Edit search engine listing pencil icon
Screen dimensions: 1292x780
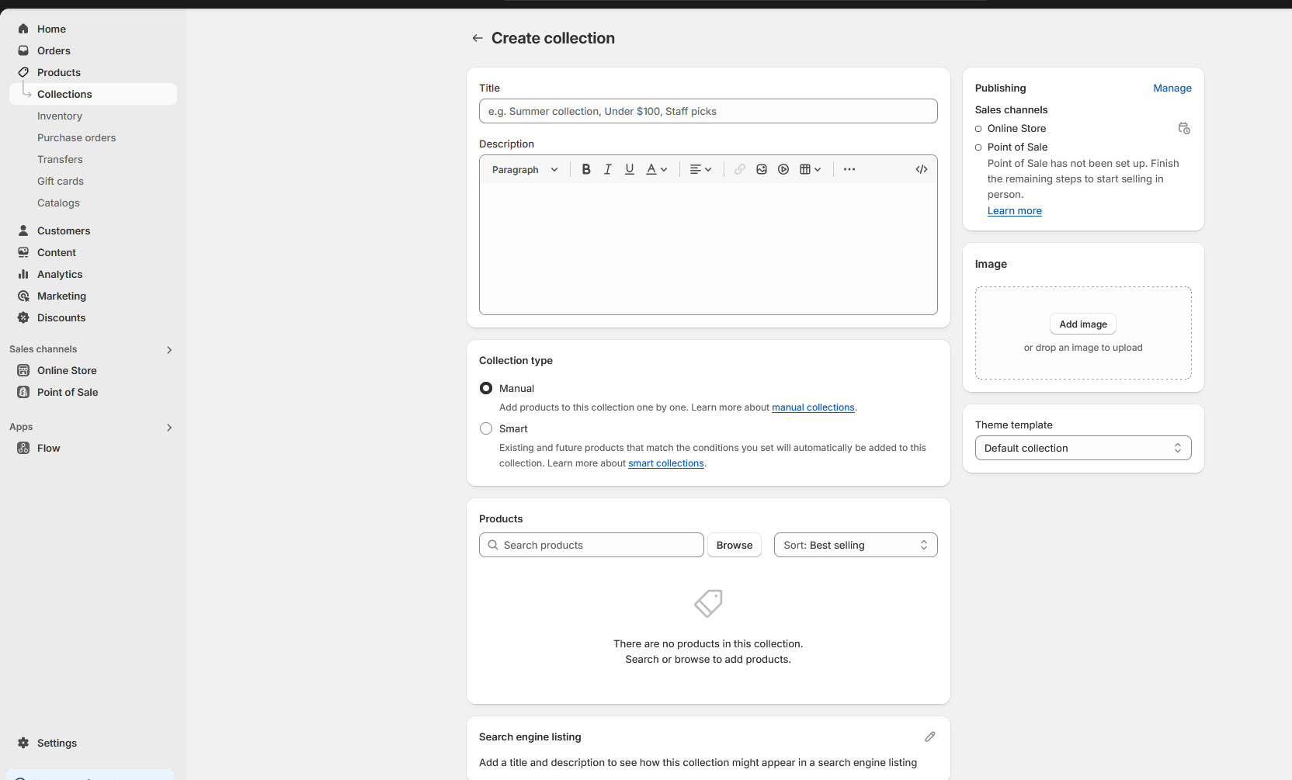[x=929, y=737]
